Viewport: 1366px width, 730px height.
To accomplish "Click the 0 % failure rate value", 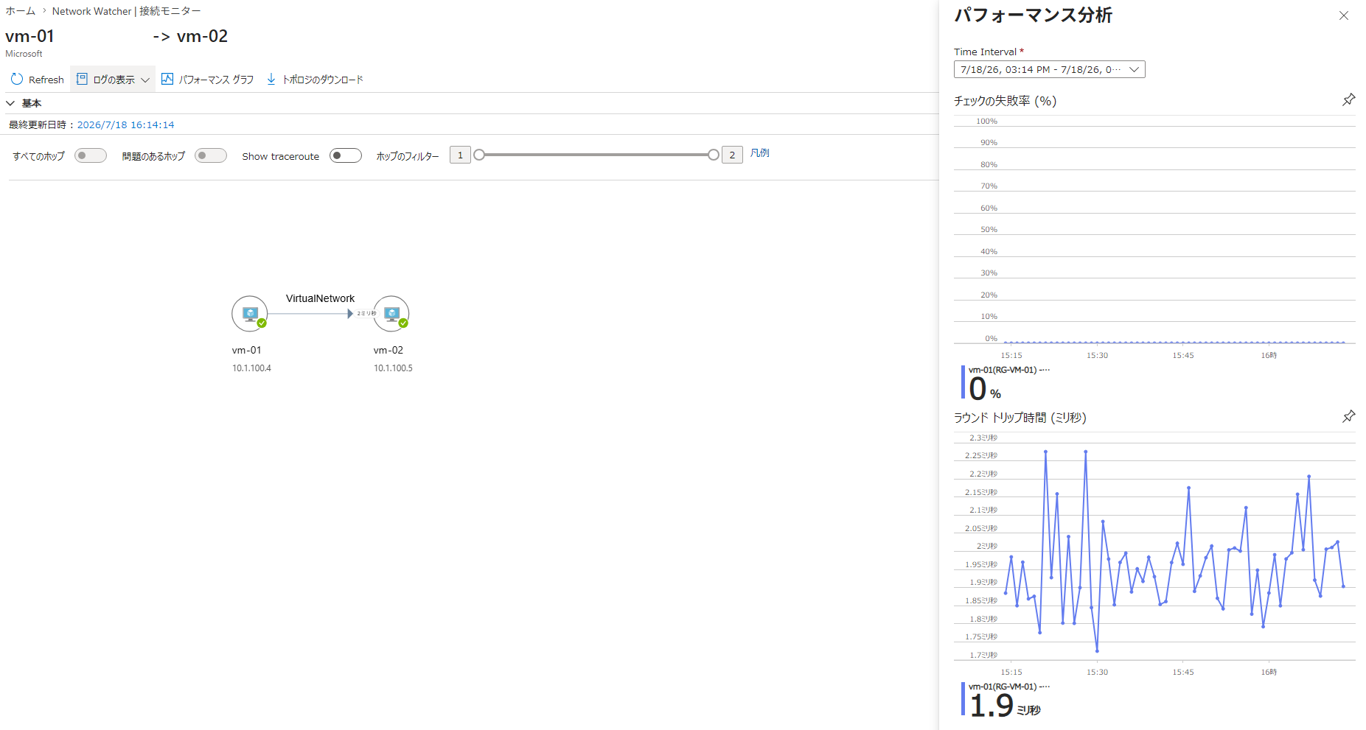I will 984,389.
